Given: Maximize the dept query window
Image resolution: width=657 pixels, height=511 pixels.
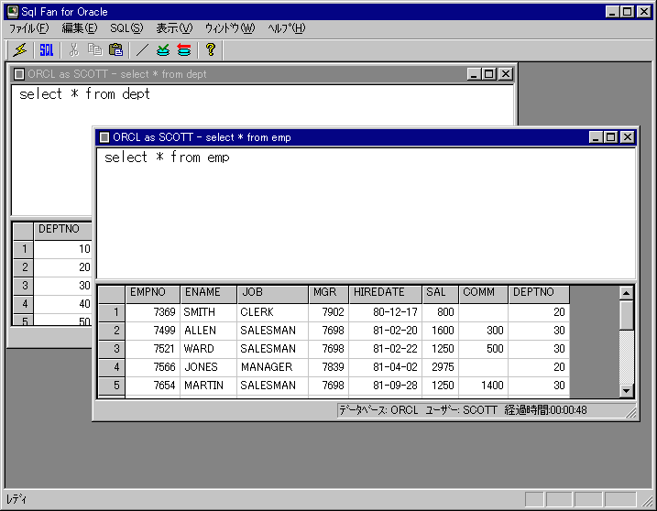Looking at the screenshot, I should [x=488, y=74].
